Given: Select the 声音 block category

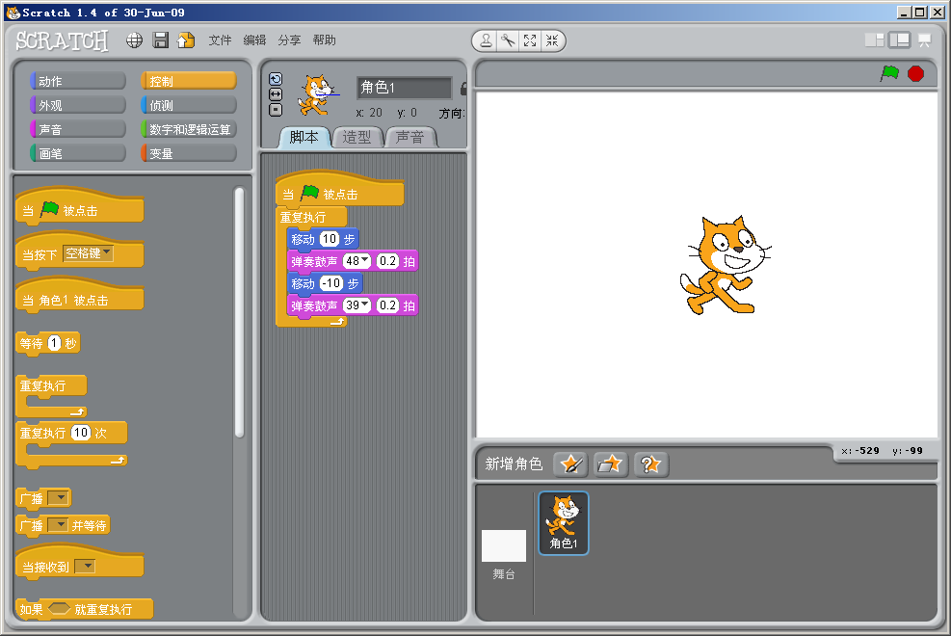Looking at the screenshot, I should point(78,129).
